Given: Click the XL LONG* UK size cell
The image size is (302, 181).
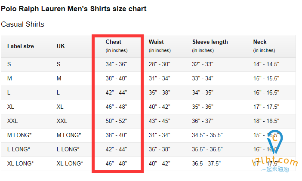Looking at the screenshot, I should [x=70, y=163].
